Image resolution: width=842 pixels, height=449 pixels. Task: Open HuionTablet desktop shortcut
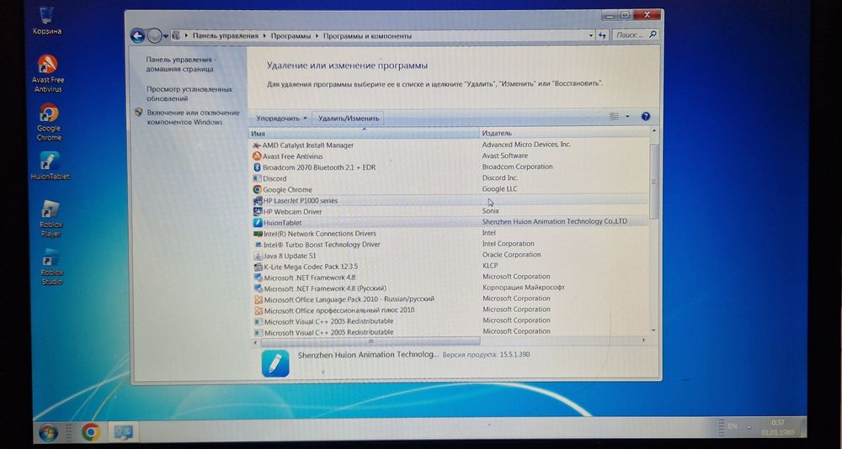[50, 166]
